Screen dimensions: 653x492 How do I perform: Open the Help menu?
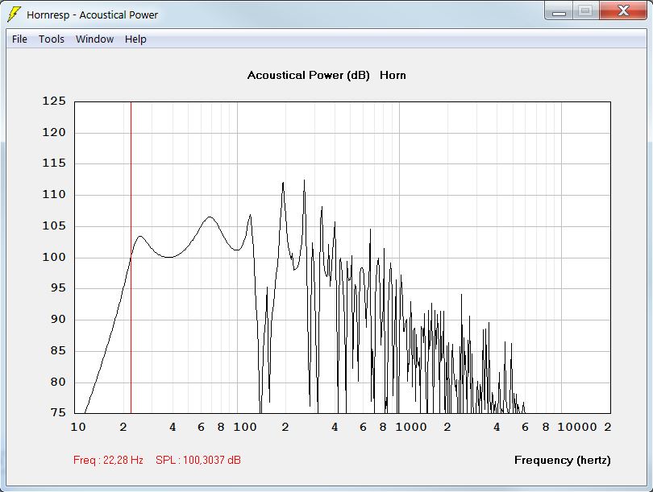(x=135, y=39)
